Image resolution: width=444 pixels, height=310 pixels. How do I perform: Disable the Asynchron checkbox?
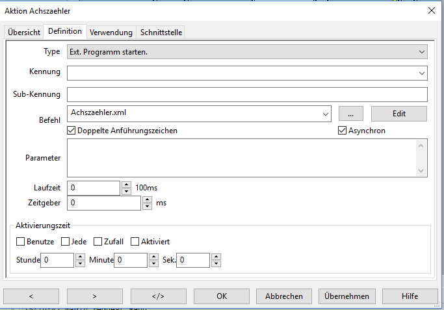(x=343, y=131)
